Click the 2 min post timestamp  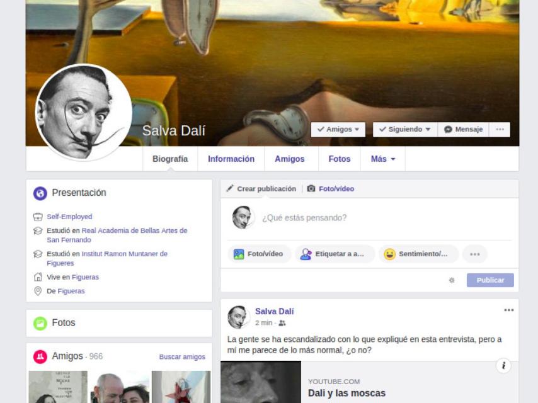(263, 323)
